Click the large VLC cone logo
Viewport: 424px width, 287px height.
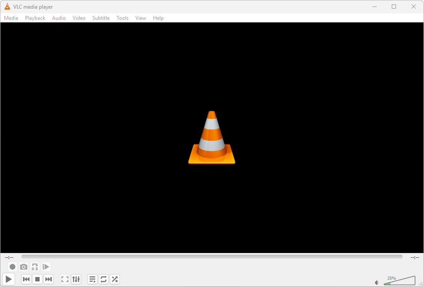[211, 137]
